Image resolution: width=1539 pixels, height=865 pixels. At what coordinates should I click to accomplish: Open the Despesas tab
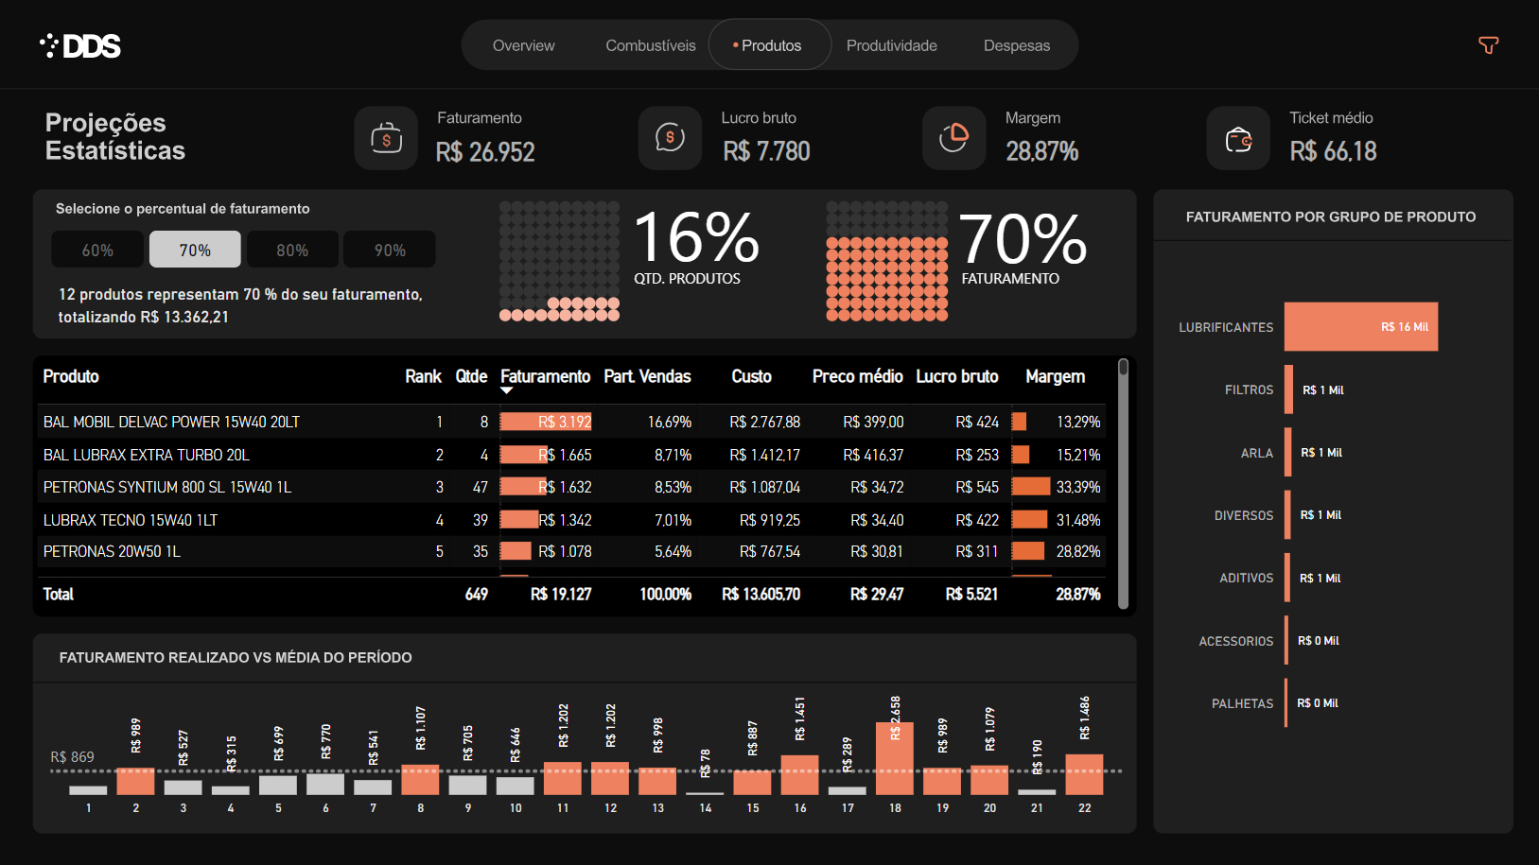click(x=1016, y=45)
